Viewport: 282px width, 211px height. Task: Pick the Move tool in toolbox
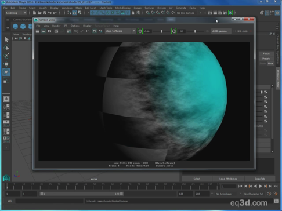tap(6, 64)
